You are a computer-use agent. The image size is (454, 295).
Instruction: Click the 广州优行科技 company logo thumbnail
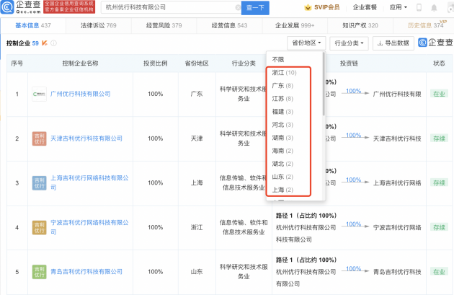pos(39,94)
